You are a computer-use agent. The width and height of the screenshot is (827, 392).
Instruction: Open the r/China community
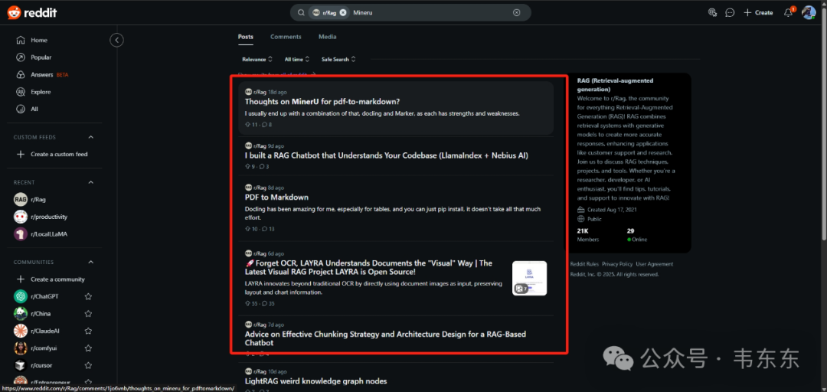tap(41, 313)
